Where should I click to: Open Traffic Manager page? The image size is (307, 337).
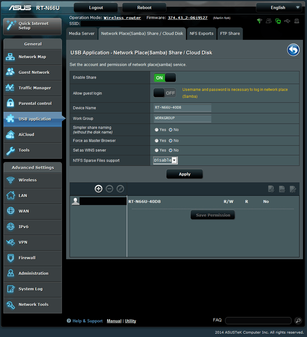[x=33, y=88]
